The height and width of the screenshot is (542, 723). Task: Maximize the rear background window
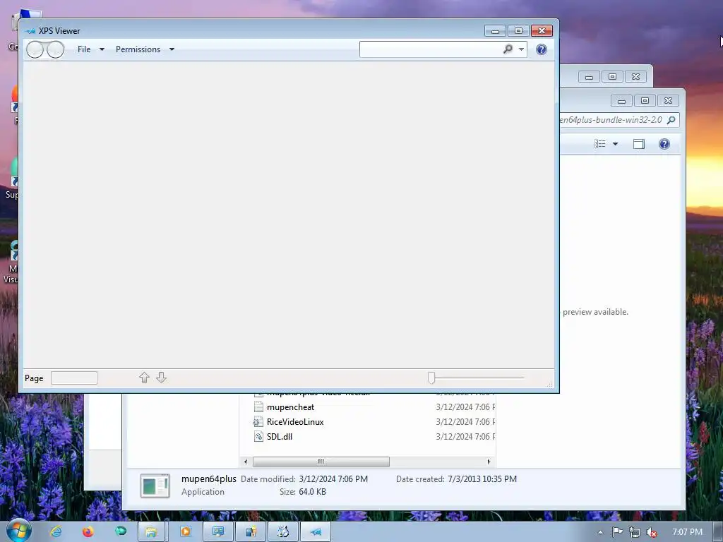612,76
